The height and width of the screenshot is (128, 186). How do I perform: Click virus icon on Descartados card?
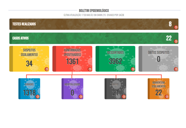(133, 69)
